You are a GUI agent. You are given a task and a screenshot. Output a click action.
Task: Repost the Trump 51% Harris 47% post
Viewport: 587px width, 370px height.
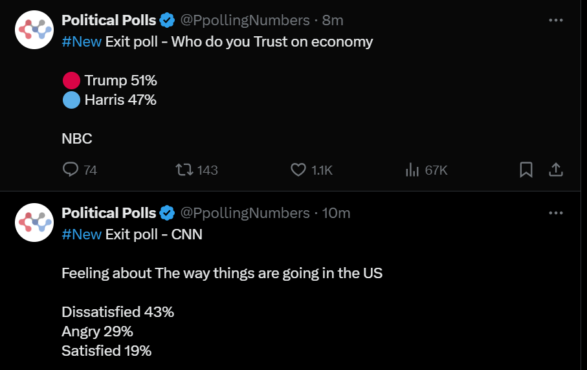185,169
